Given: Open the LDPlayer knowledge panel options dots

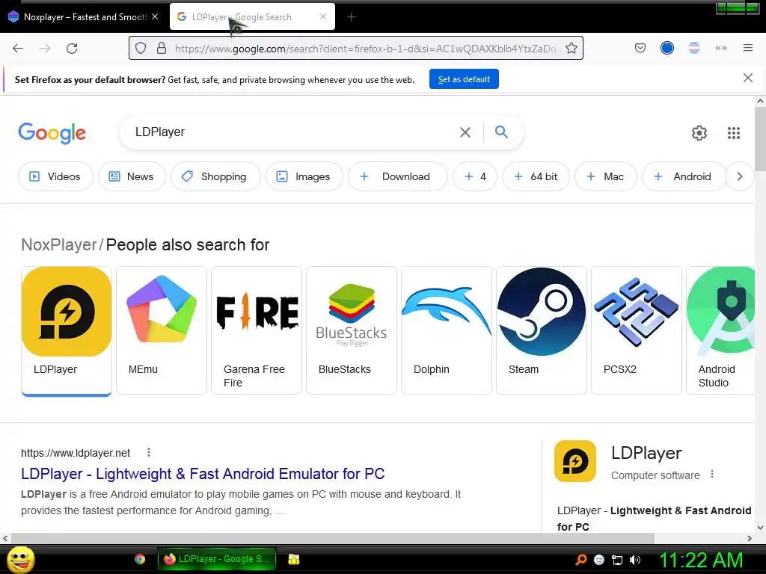Looking at the screenshot, I should [712, 475].
